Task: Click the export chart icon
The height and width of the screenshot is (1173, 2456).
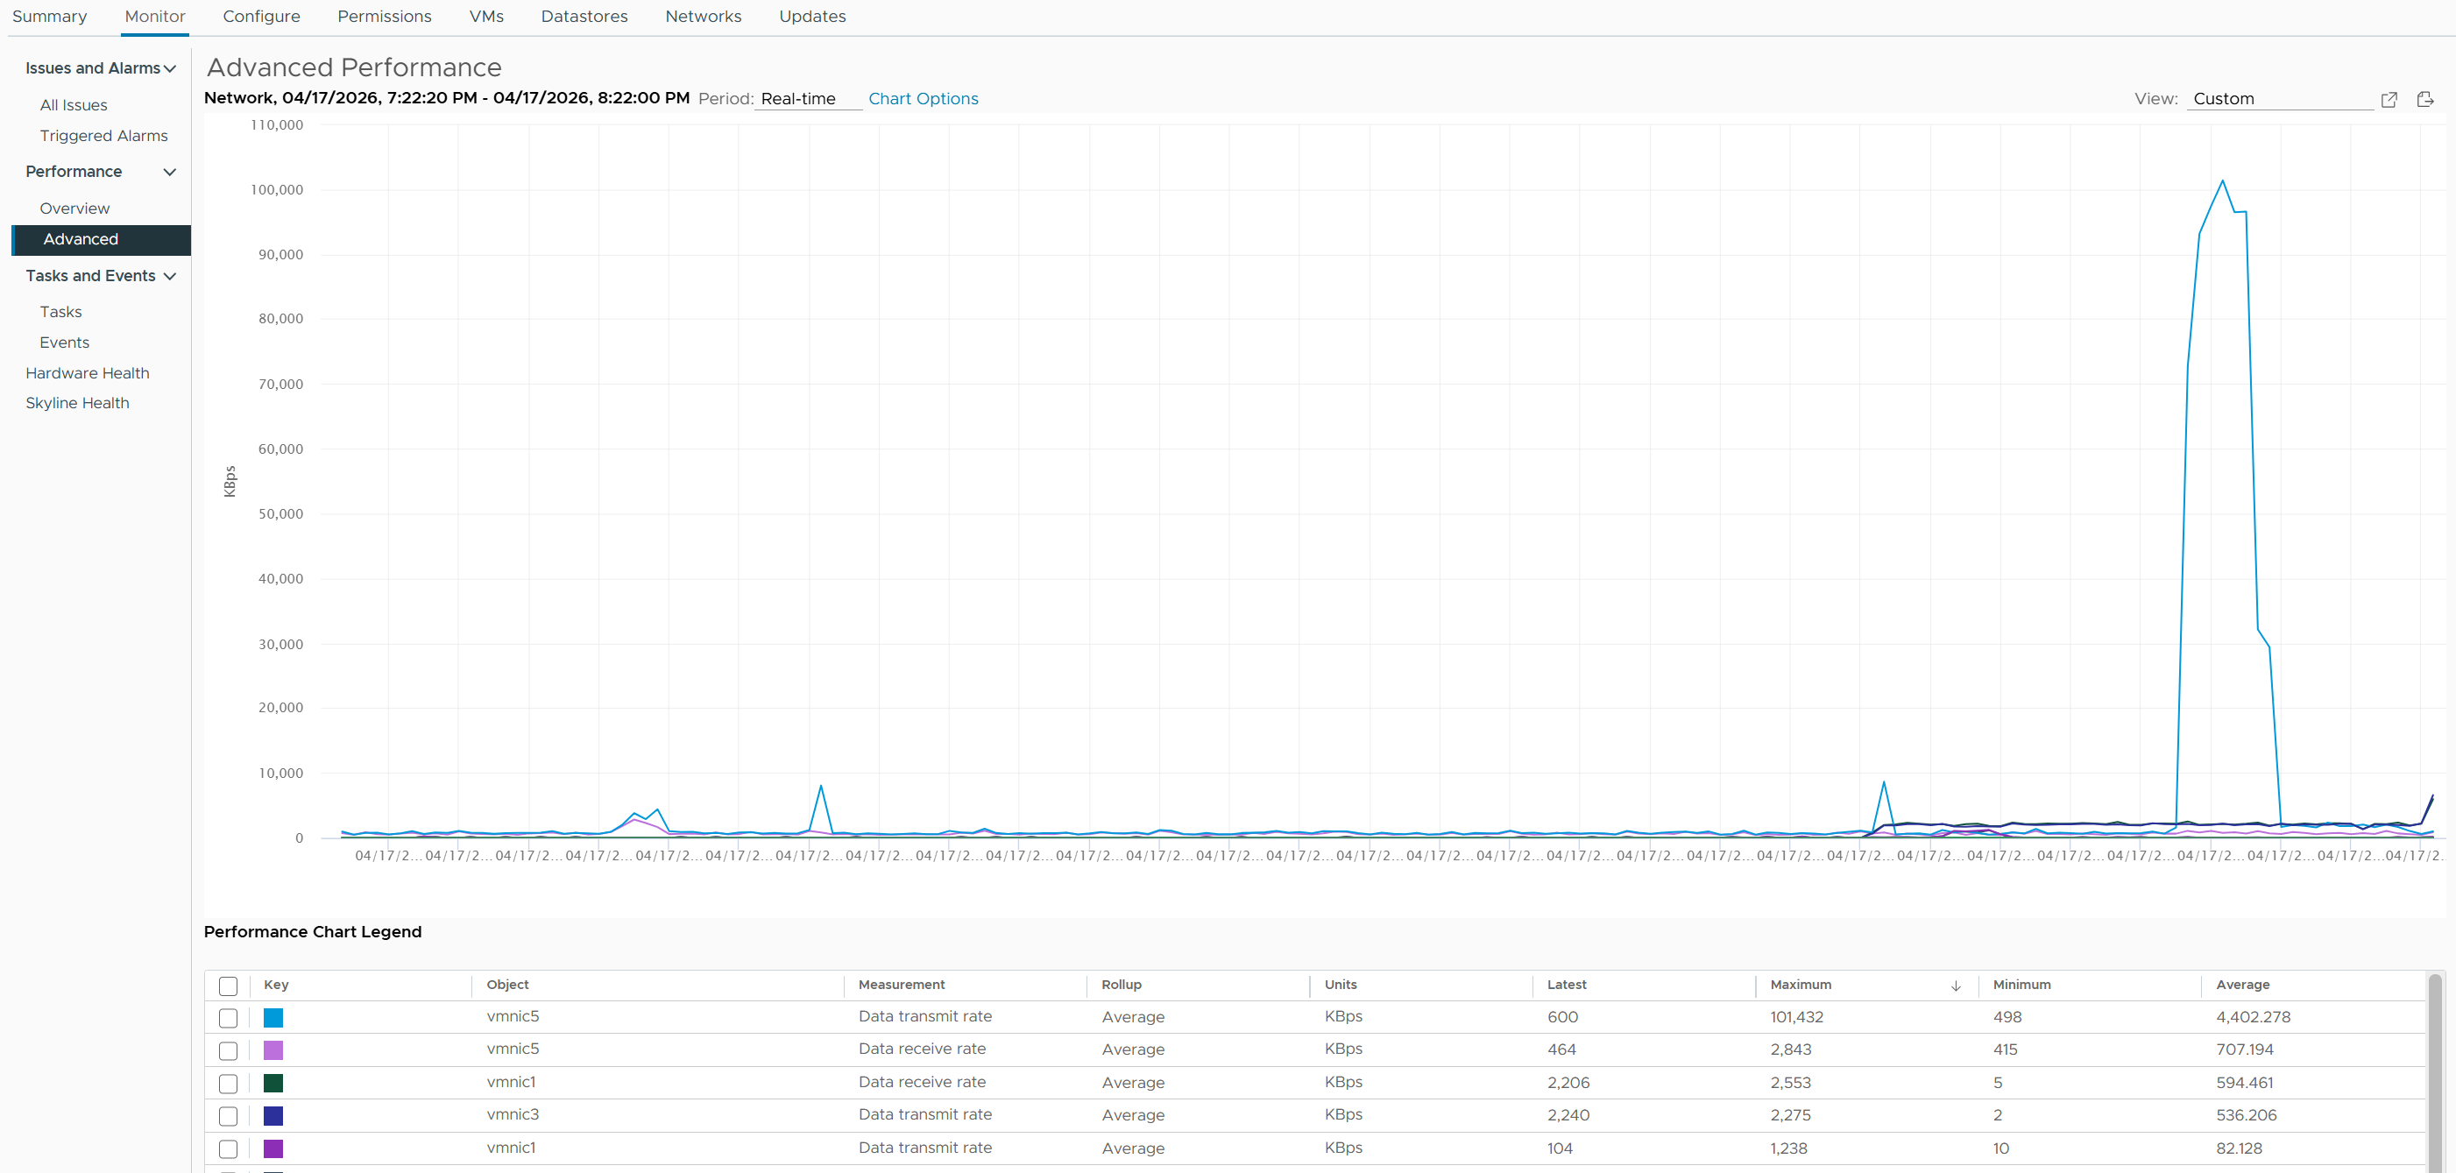Action: 2425,99
